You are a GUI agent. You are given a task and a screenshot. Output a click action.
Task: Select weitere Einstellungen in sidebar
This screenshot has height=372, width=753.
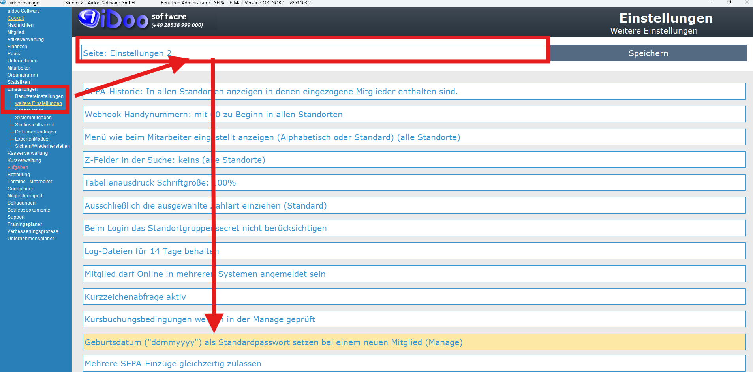[x=38, y=103]
